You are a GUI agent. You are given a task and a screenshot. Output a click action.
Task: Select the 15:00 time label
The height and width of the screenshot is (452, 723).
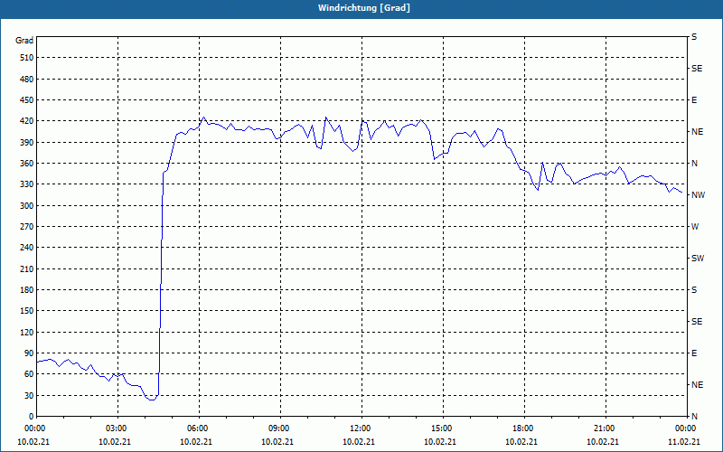tap(443, 428)
